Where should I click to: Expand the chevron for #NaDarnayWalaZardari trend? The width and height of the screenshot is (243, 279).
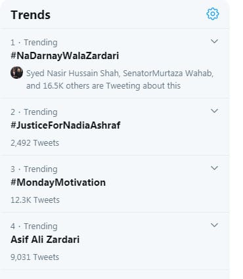(x=214, y=41)
